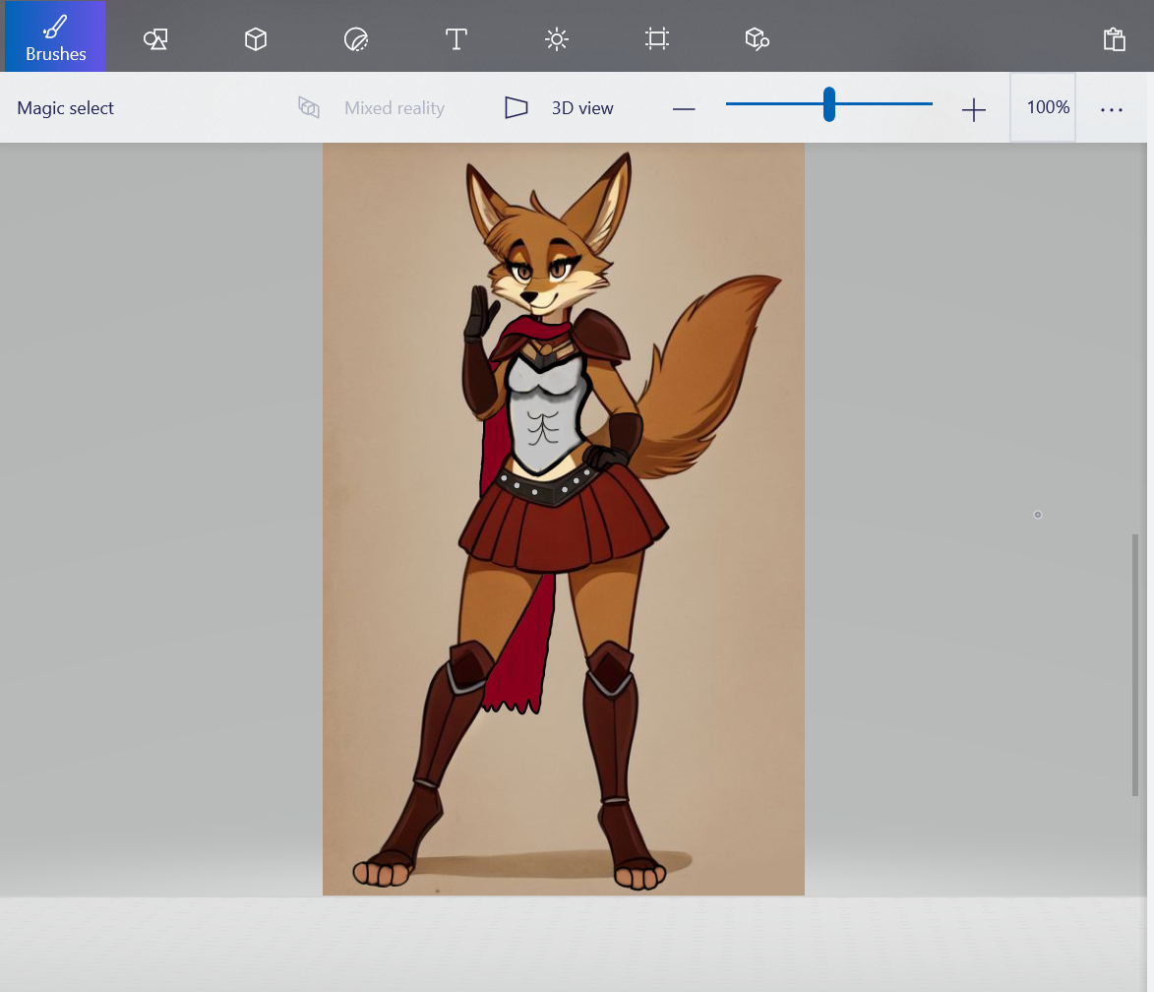Click the 3D view text label
1154x992 pixels.
click(582, 108)
